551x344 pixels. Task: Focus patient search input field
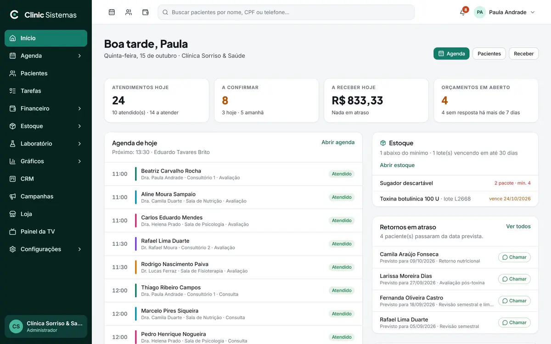point(286,12)
